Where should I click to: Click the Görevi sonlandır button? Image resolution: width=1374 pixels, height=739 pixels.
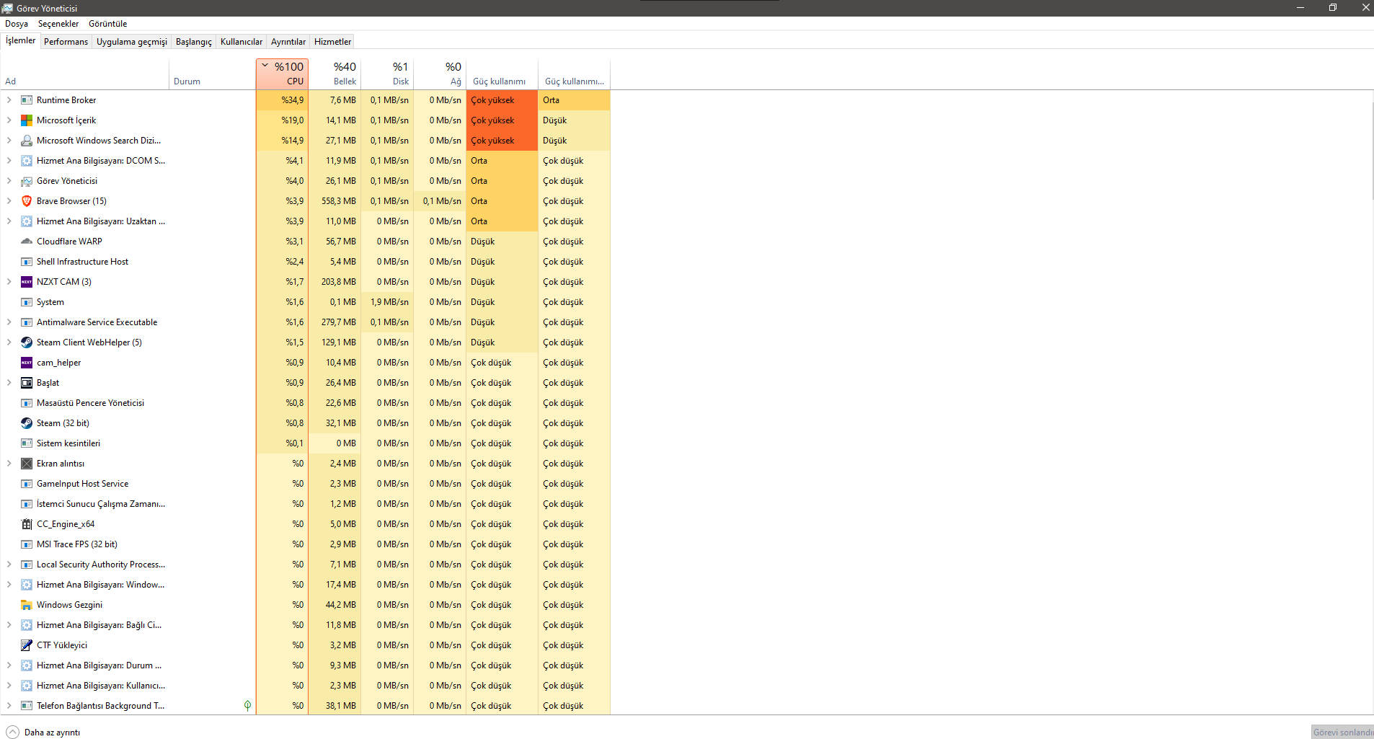[x=1342, y=732]
